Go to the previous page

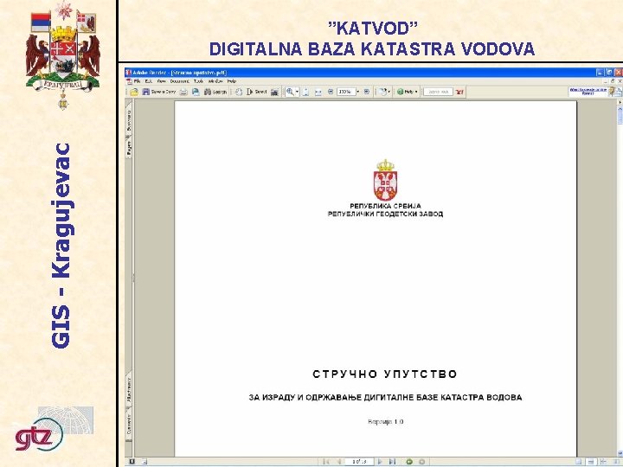[339, 462]
